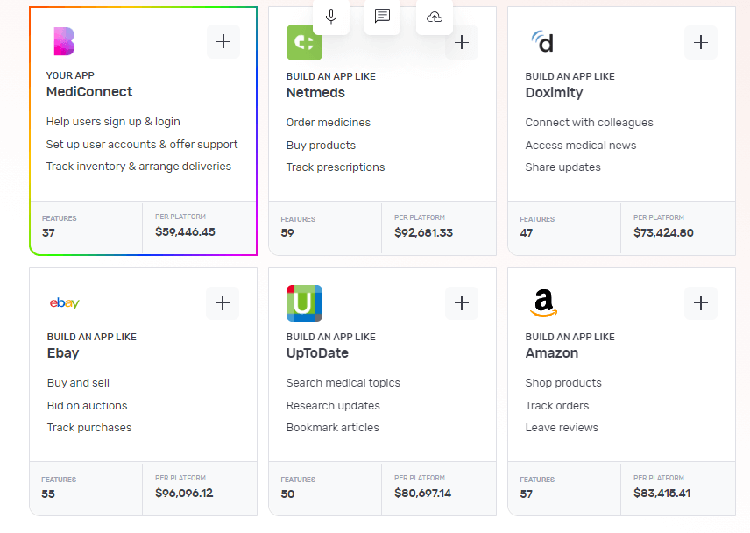The width and height of the screenshot is (750, 533).
Task: Click 'Track prescriptions' text
Action: point(336,167)
